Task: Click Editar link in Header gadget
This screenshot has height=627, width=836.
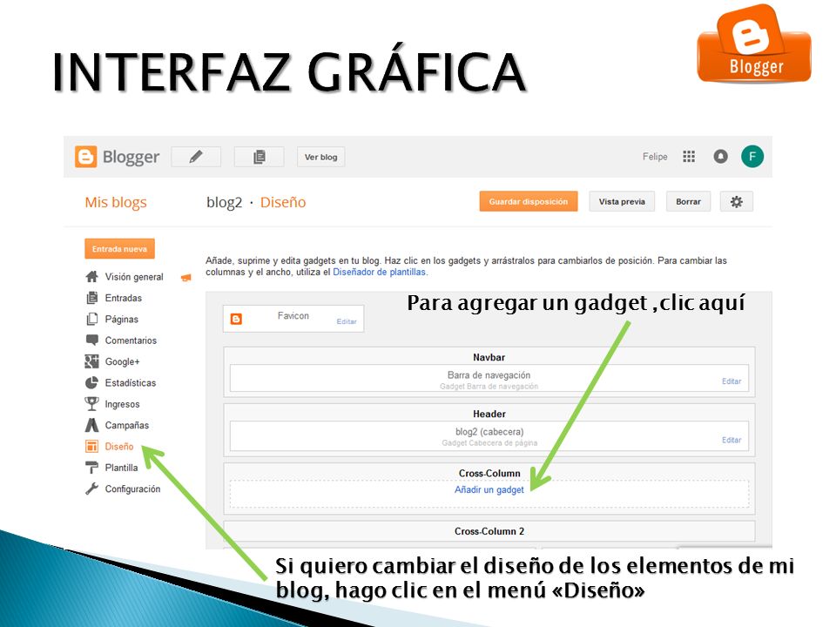Action: click(731, 440)
